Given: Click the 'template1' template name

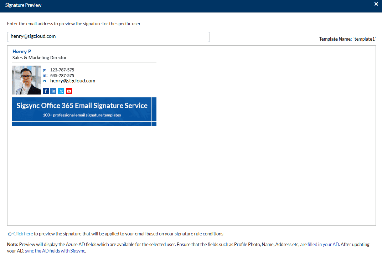Looking at the screenshot, I should point(365,39).
